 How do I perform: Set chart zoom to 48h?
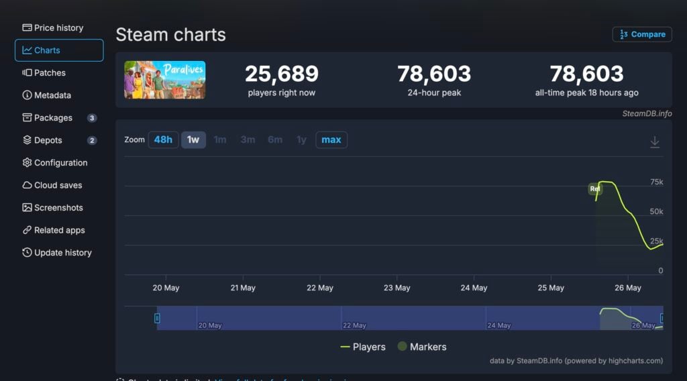pos(163,140)
